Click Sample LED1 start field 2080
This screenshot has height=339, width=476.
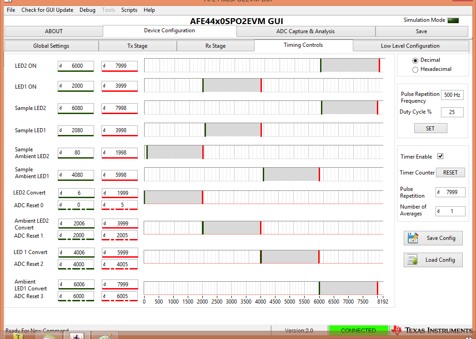[x=76, y=130]
